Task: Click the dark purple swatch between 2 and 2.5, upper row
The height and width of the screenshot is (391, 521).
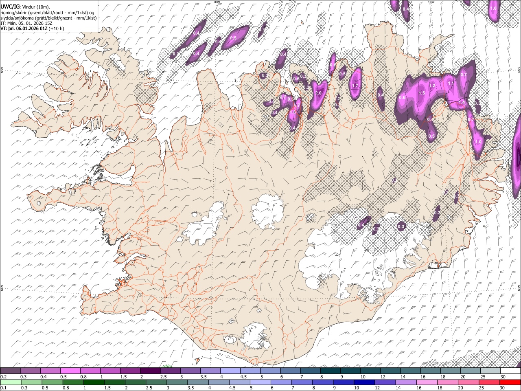Action: coord(150,371)
